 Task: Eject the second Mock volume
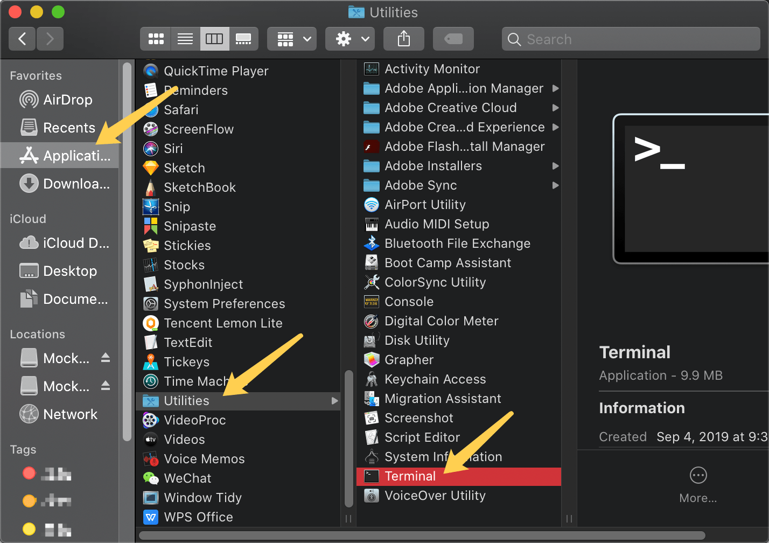click(106, 386)
